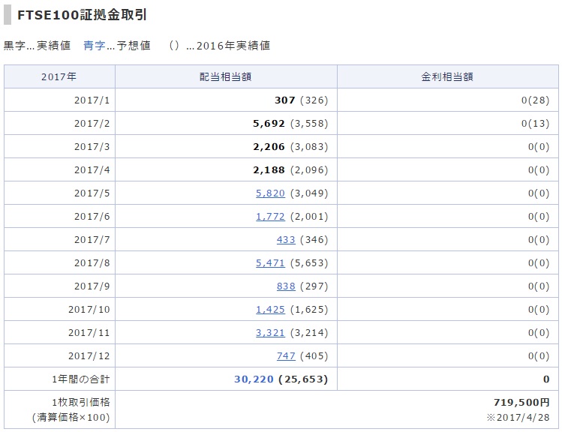The height and width of the screenshot is (432, 562).
Task: Click the bold 307 dividend value
Action: pos(285,100)
